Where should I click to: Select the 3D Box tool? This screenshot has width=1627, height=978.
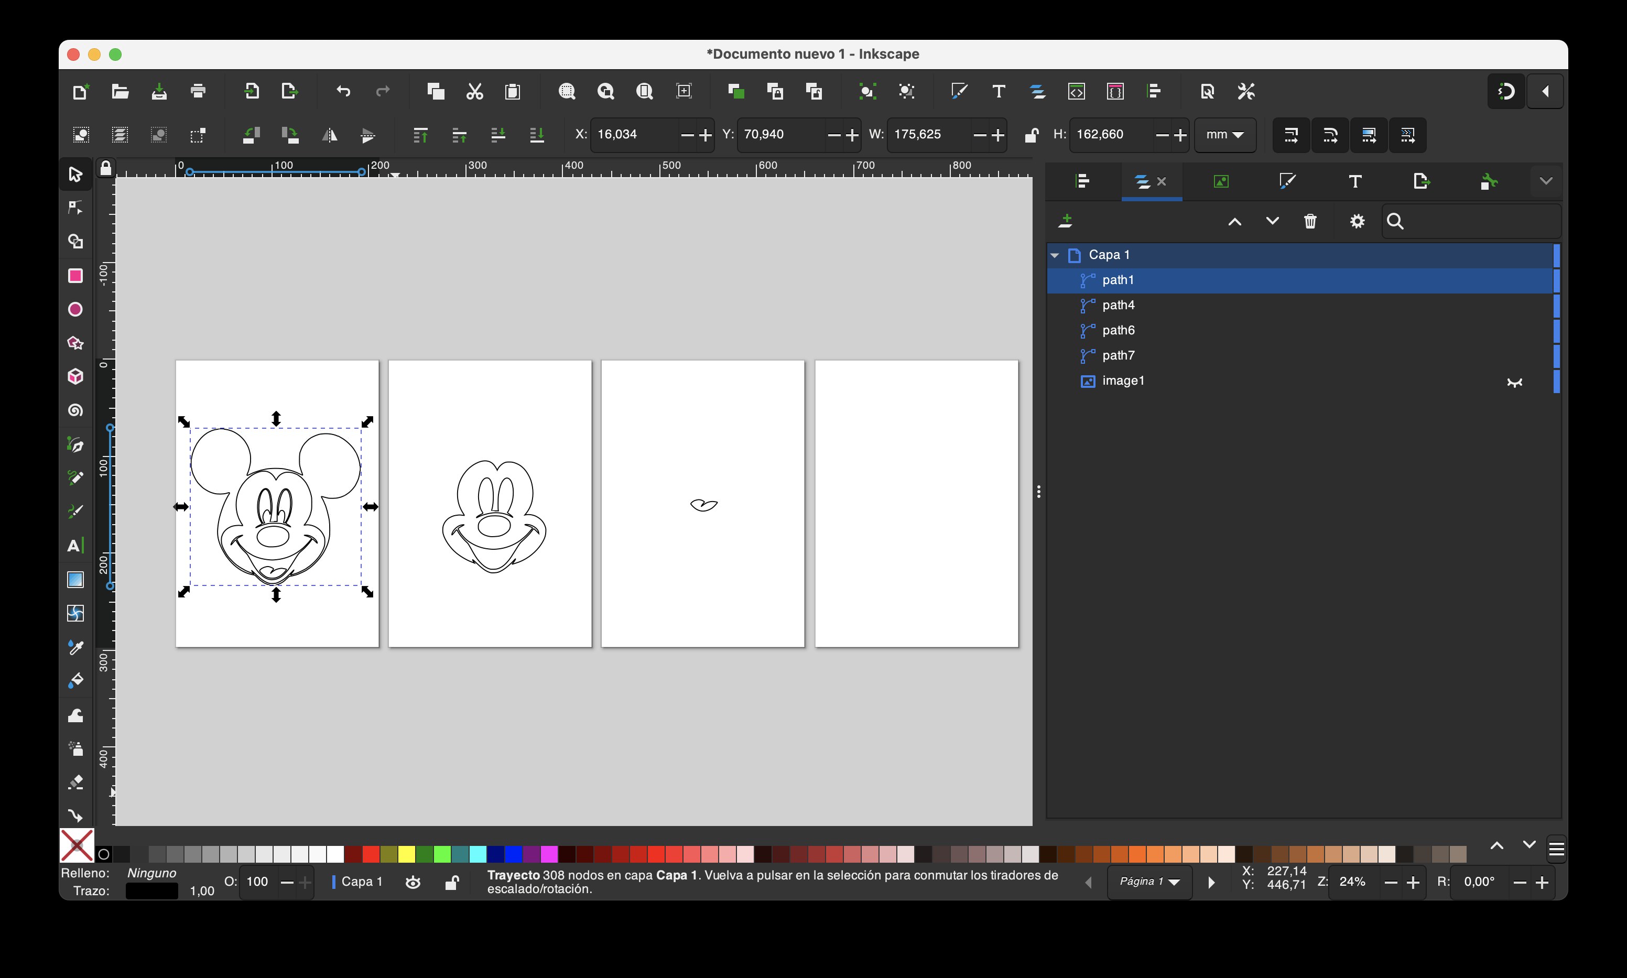pos(75,376)
